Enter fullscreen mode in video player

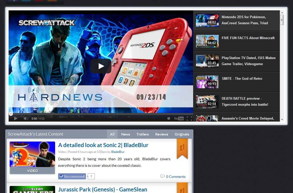(x=189, y=118)
